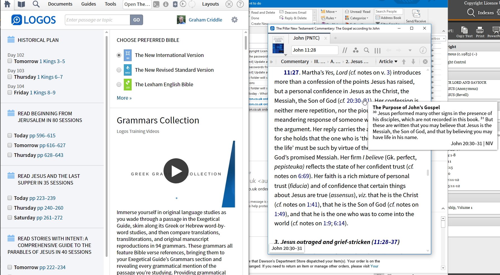Screen dimensions: 500x275
Task: Check Saturday pp 261–272 reading
Action: click(x=10, y=217)
